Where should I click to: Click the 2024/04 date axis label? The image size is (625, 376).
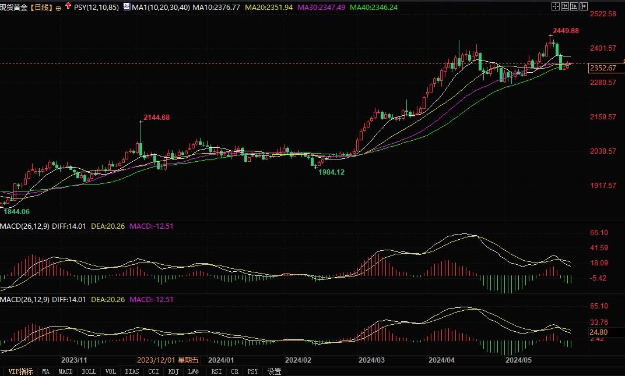point(442,360)
